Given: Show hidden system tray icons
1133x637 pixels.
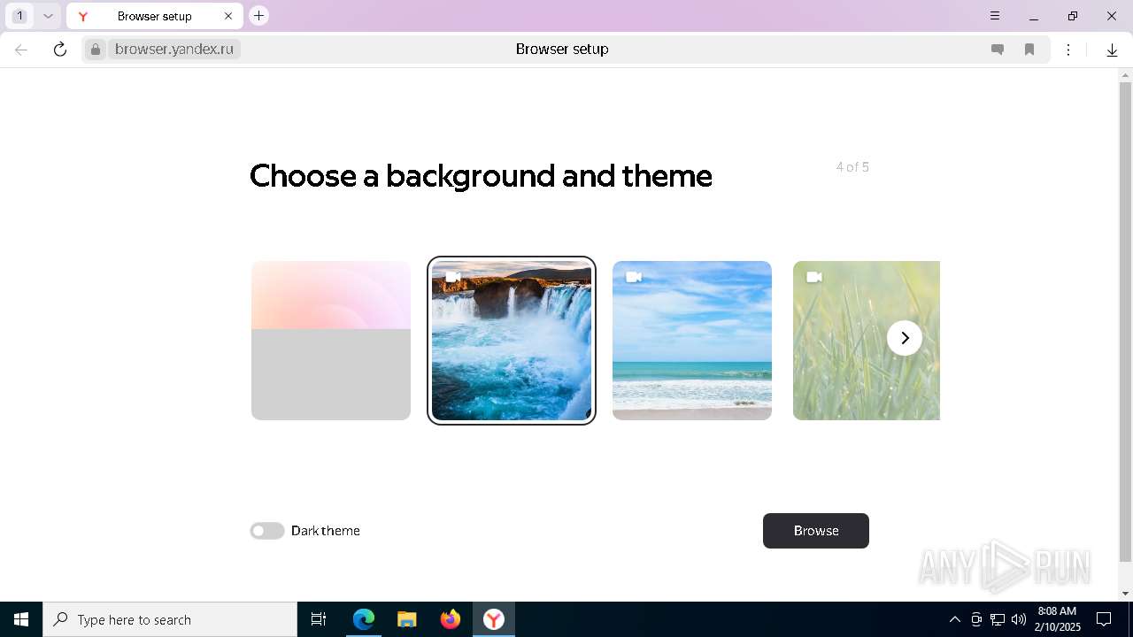Looking at the screenshot, I should point(954,619).
